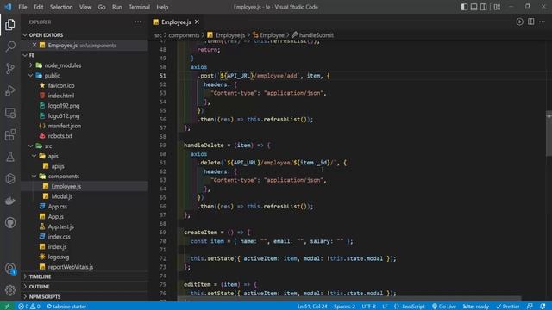
Task: Open the Remote Explorer view
Action: point(10,113)
